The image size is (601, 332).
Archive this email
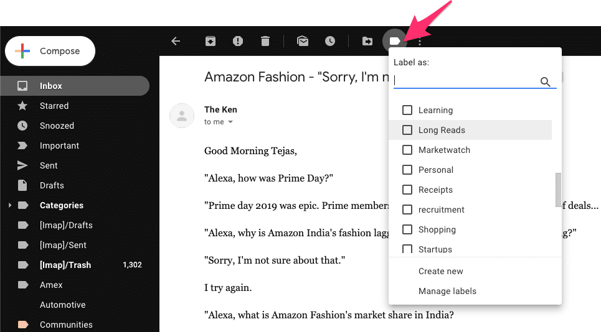211,41
